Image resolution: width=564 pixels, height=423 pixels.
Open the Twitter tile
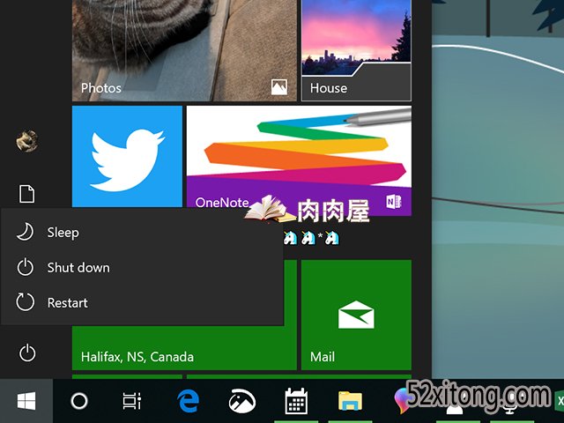click(x=127, y=157)
